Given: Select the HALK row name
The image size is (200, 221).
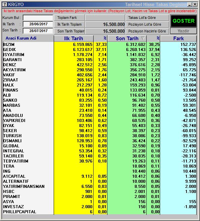Looking at the screenshot, I should pos(8,85).
